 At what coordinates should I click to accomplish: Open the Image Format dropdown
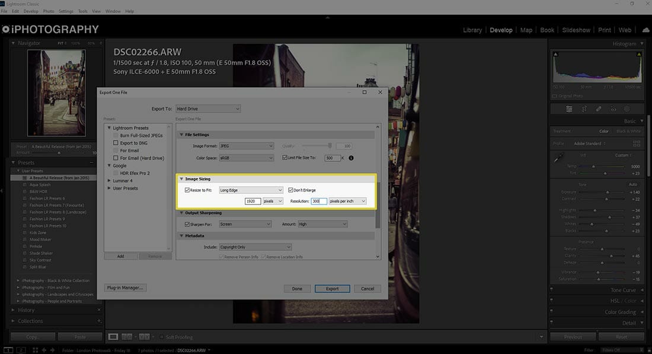pos(246,146)
